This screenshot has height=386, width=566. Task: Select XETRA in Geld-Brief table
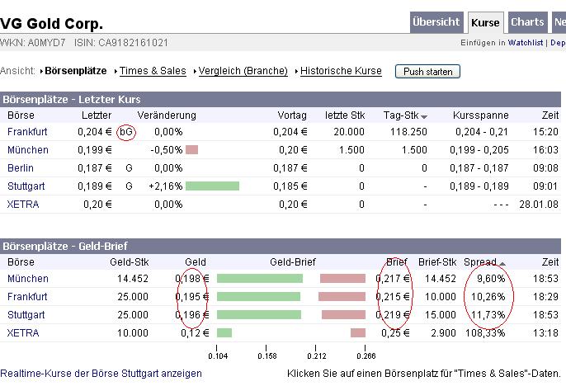coord(23,332)
